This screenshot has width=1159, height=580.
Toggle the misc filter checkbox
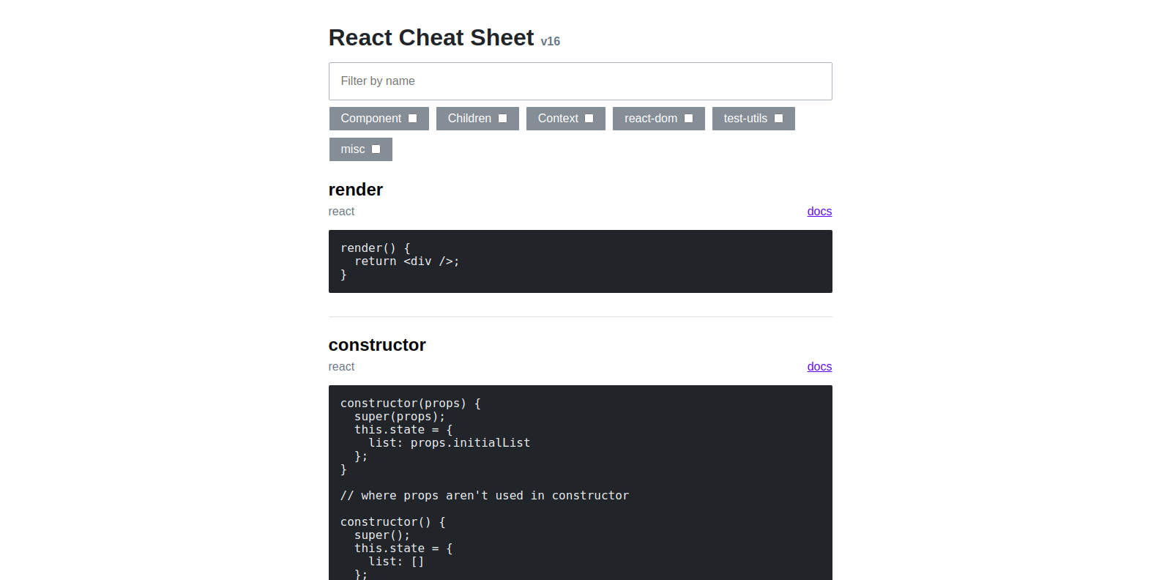pyautogui.click(x=376, y=149)
